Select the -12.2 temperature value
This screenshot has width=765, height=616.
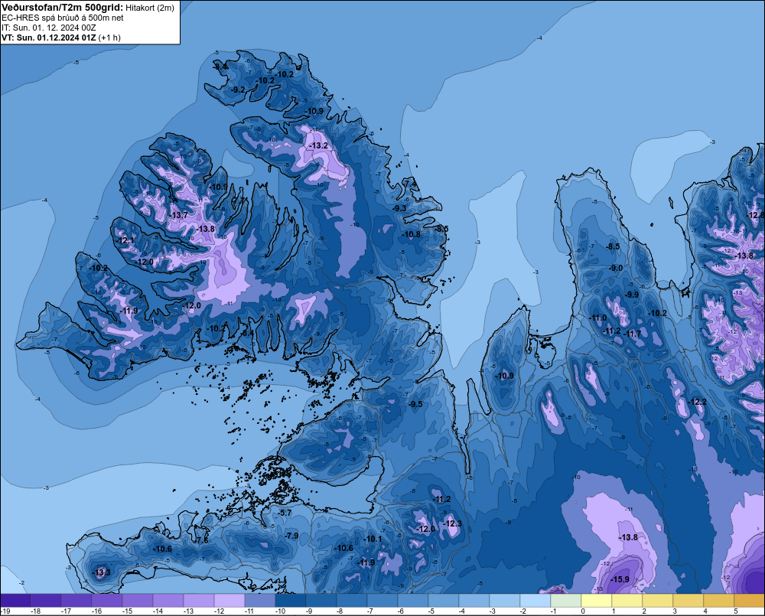tap(697, 402)
